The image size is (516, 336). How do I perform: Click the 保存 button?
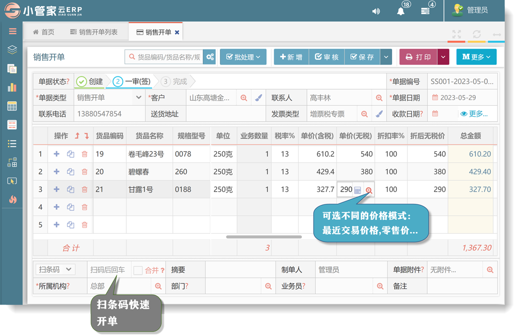tap(362, 57)
